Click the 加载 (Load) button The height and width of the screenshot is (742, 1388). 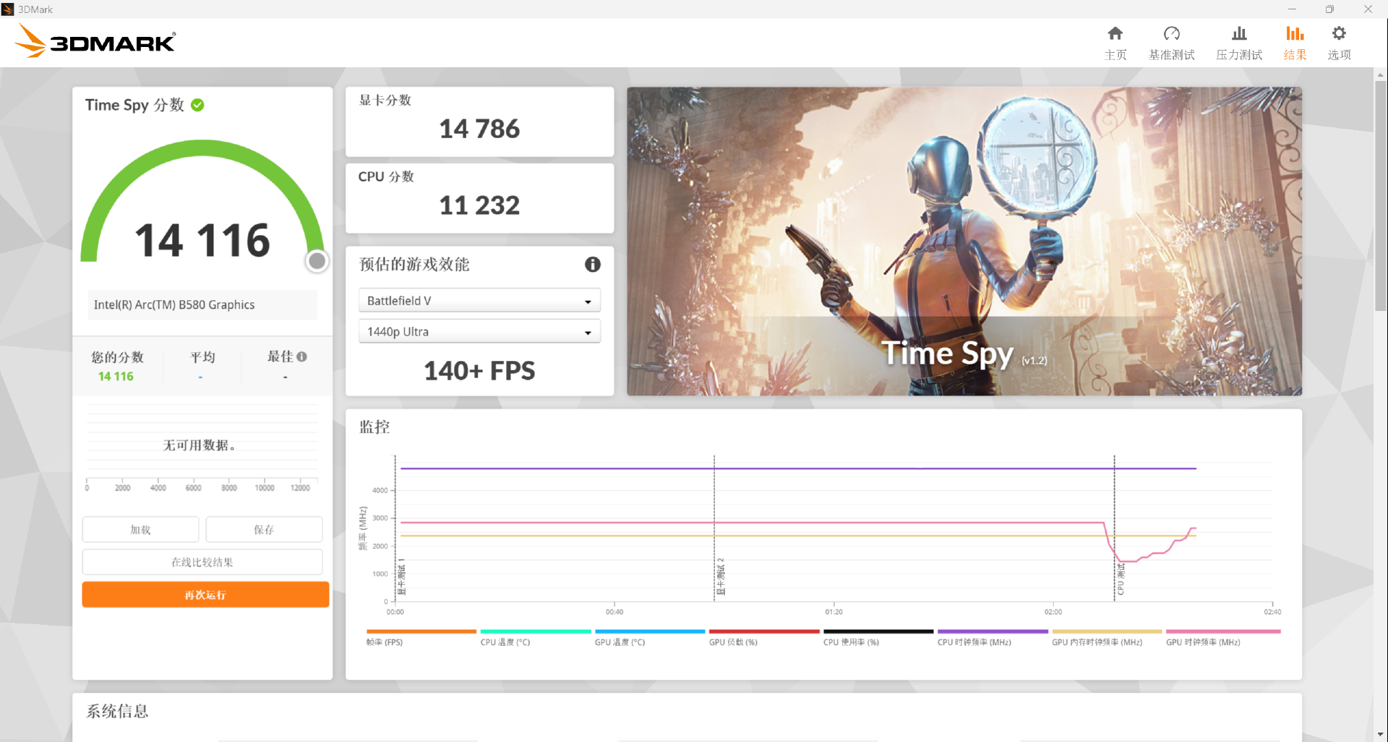point(140,529)
